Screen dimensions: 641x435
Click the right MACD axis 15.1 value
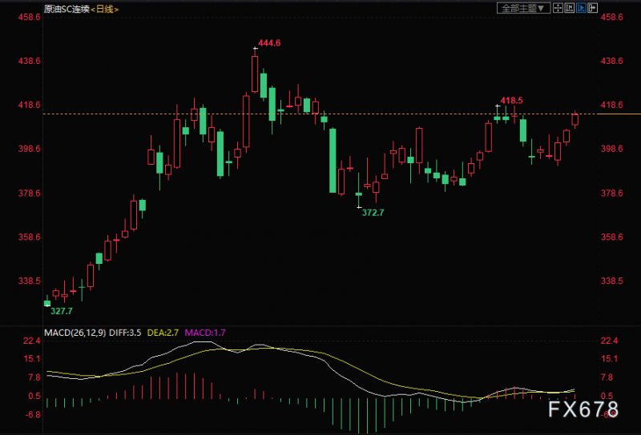pos(609,359)
